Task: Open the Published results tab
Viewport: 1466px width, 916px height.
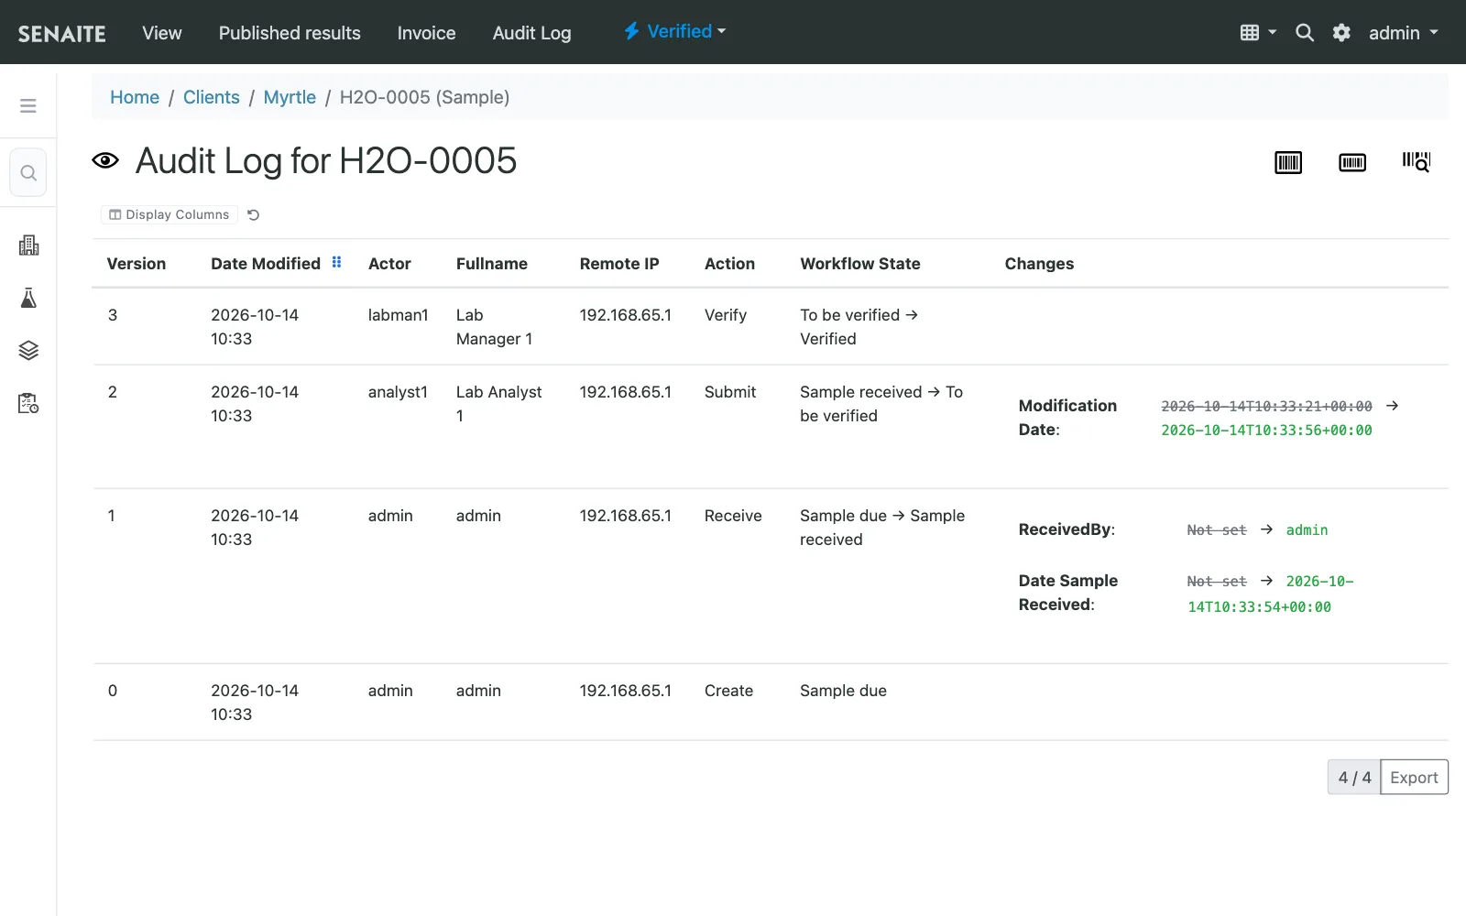Action: pyautogui.click(x=290, y=33)
